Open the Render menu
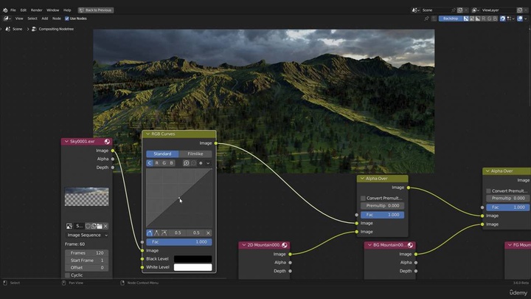The image size is (531, 299). pyautogui.click(x=36, y=10)
